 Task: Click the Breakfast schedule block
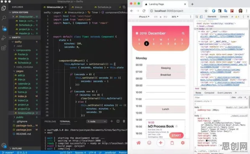[166, 75]
